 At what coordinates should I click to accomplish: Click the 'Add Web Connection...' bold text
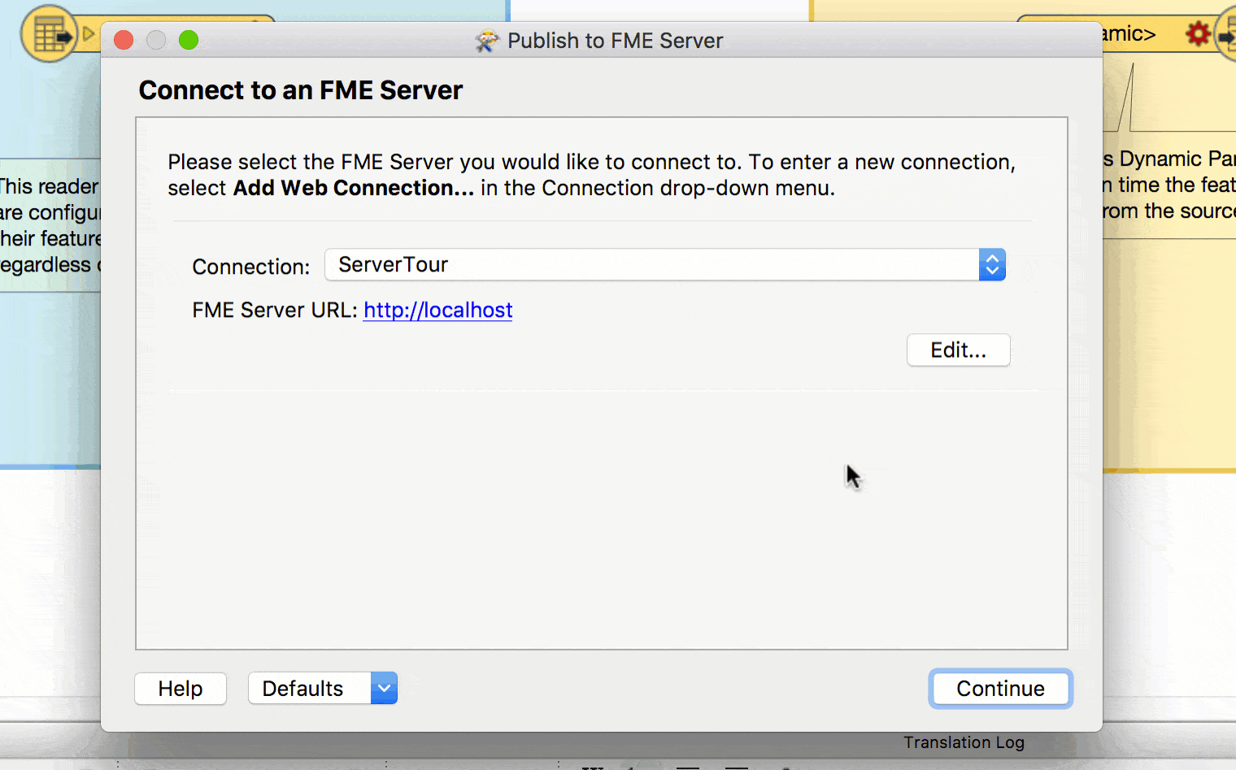tap(354, 188)
